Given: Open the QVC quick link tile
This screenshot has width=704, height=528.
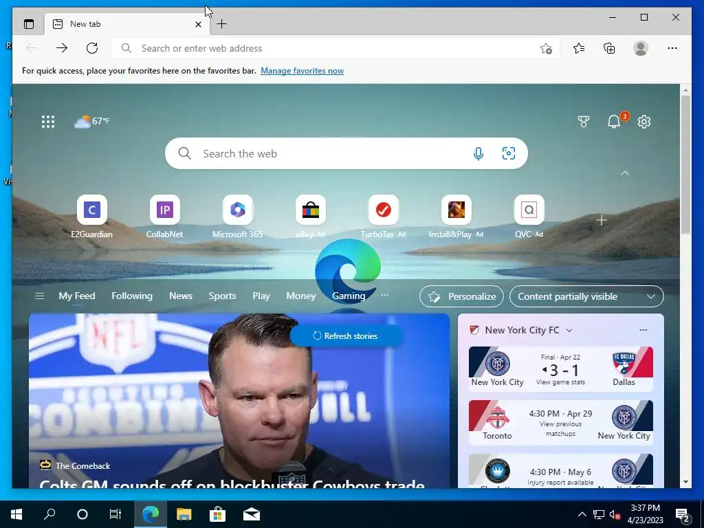Looking at the screenshot, I should [x=529, y=217].
